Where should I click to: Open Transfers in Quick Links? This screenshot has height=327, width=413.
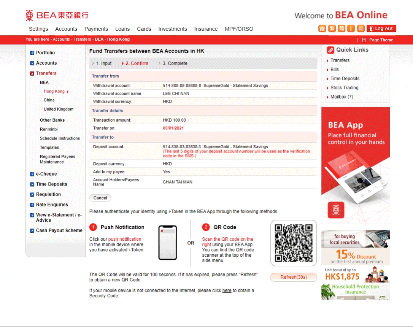[340, 60]
